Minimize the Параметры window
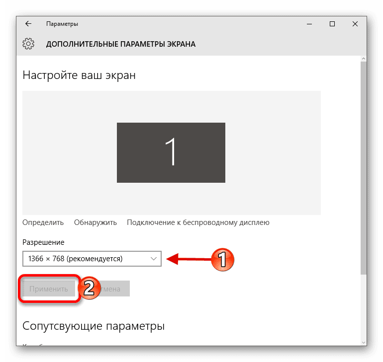This screenshot has height=362, width=383. [309, 24]
